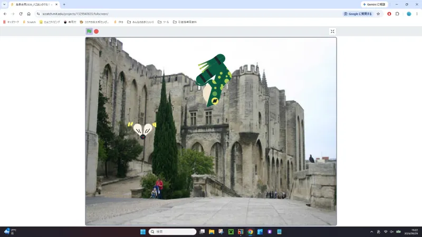Open the clock and date panel
This screenshot has width=422, height=237.
tap(411, 232)
